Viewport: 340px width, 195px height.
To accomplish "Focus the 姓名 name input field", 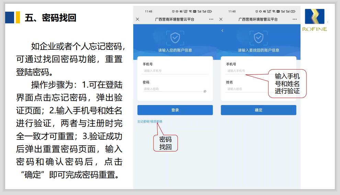I will 247,89.
